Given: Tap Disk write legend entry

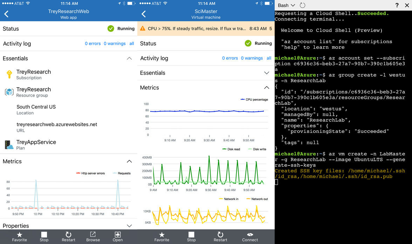Looking at the screenshot, I should pos(257,149).
